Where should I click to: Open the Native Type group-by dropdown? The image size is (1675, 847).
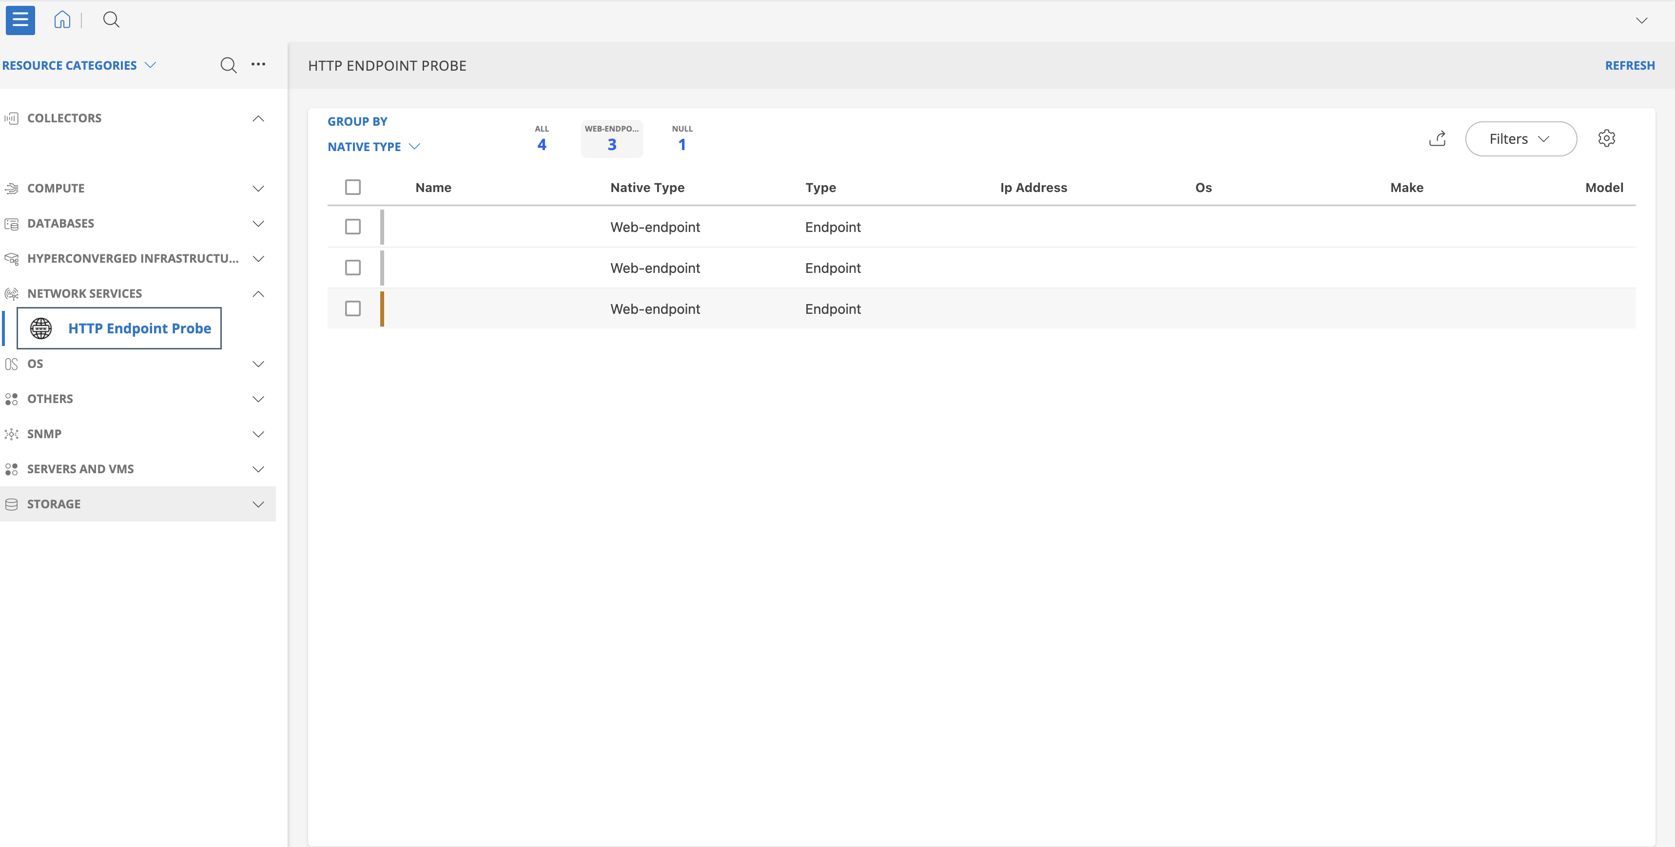click(x=374, y=147)
